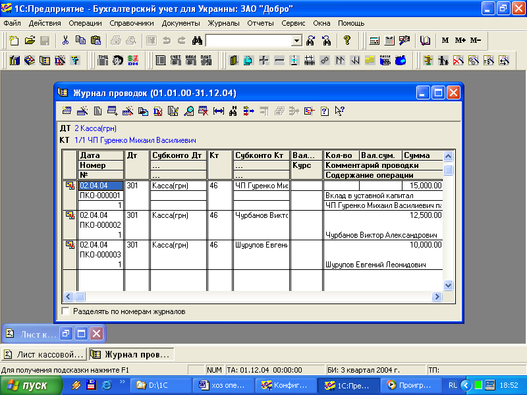This screenshot has height=395, width=527.
Task: Open the Справочники menu
Action: click(131, 23)
